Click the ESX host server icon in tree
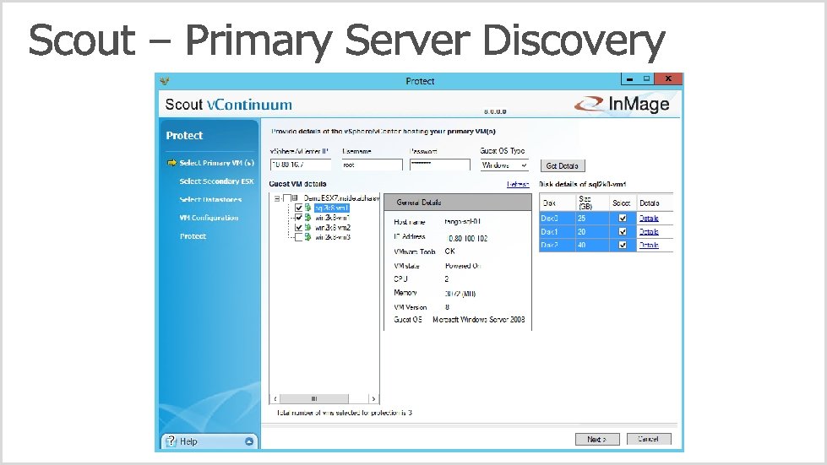 click(x=296, y=198)
